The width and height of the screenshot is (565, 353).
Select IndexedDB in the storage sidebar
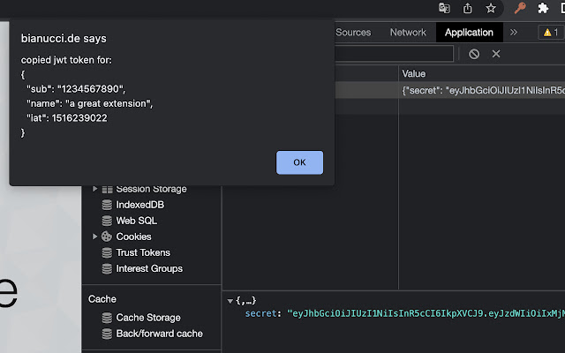point(139,205)
